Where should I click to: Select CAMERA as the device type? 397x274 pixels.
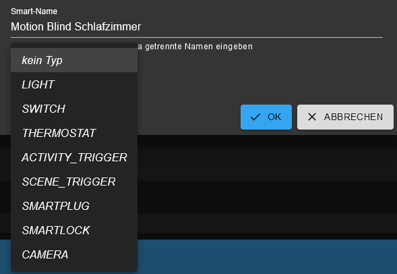[74, 254]
